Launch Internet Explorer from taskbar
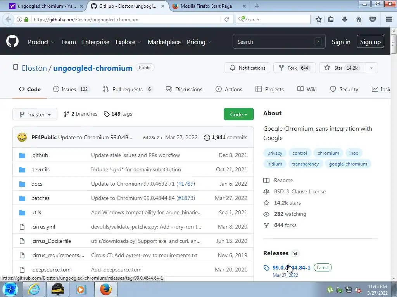Viewport: 397px width, 297px height. [34, 289]
